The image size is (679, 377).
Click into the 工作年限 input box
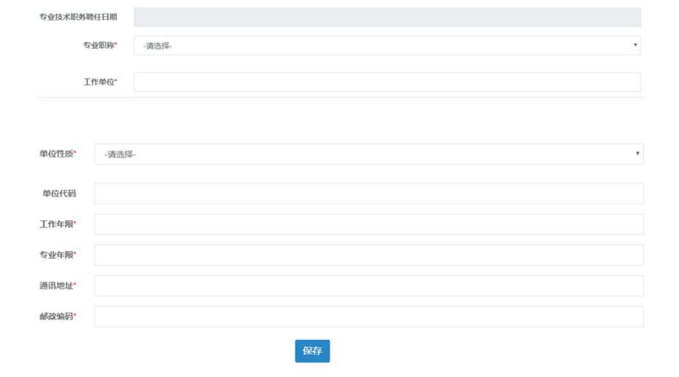pyautogui.click(x=368, y=224)
